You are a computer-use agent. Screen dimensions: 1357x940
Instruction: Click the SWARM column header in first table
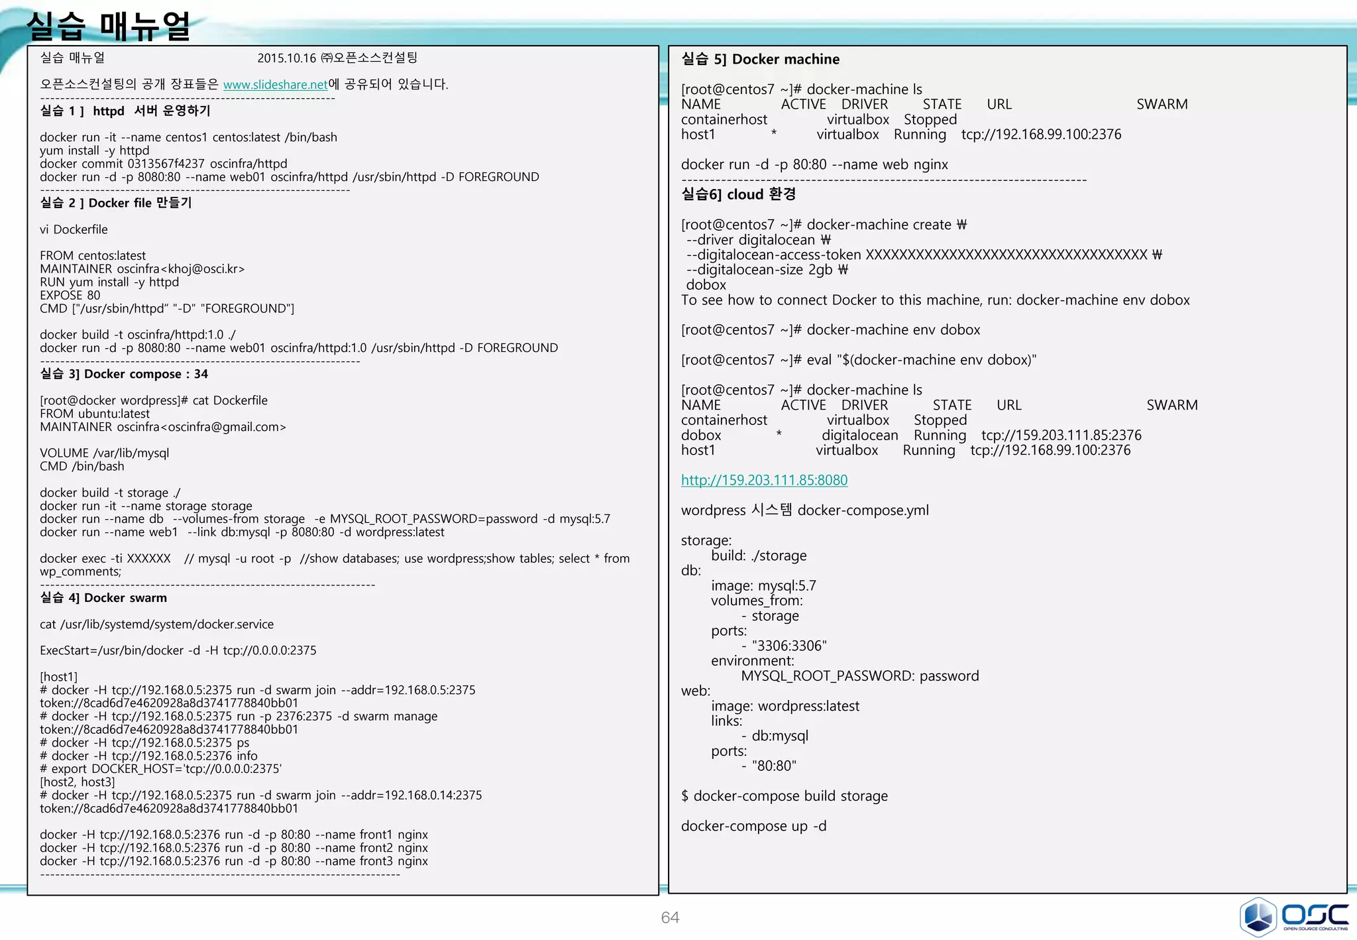[x=1162, y=104]
